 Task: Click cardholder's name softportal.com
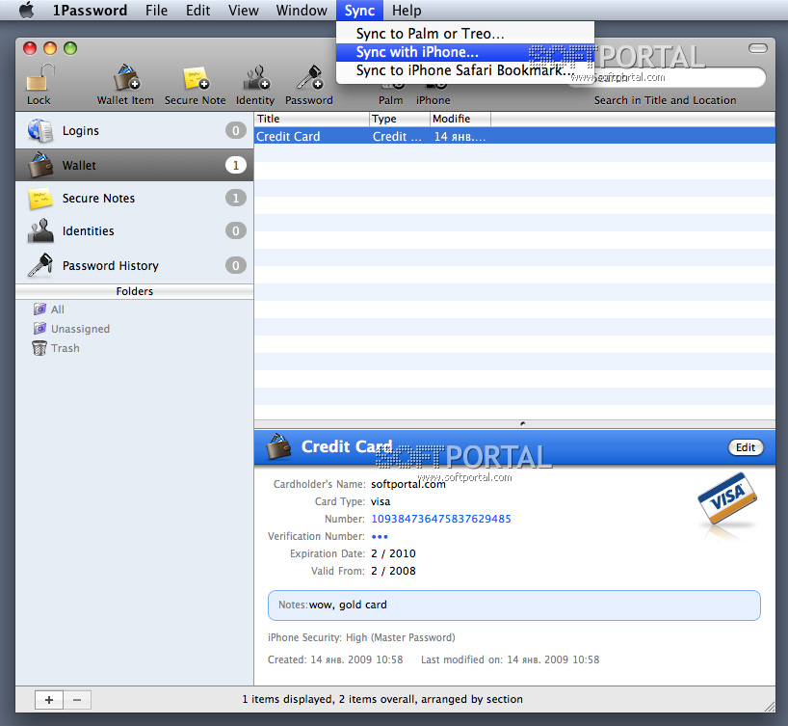pyautogui.click(x=408, y=484)
